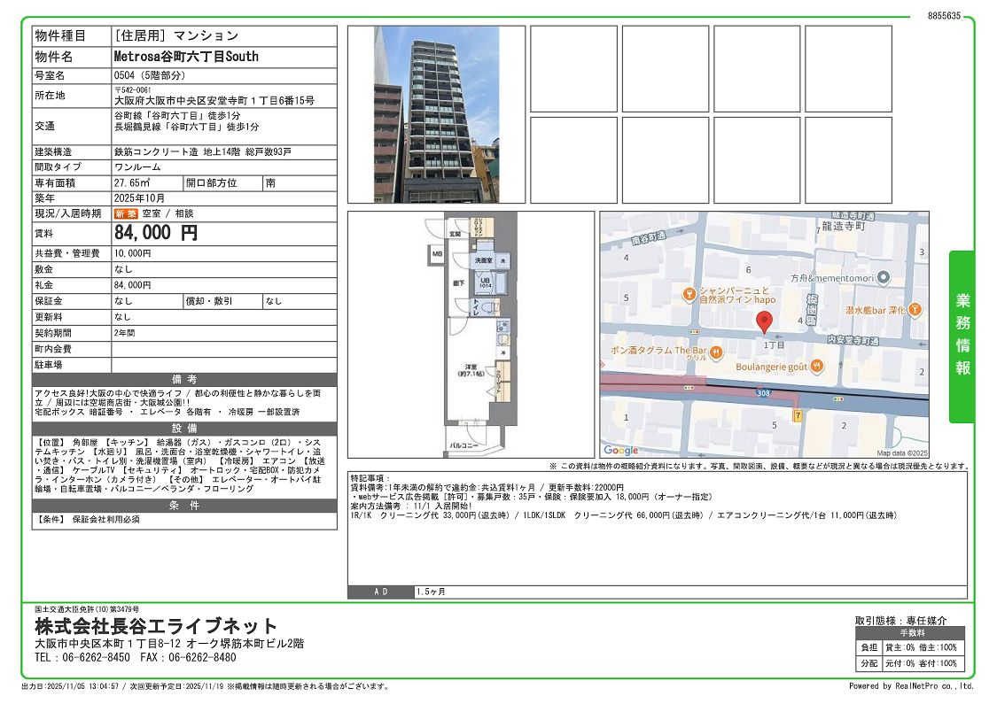Image resolution: width=997 pixels, height=704 pixels.
Task: Click the Boulangerie goût restaurant icon
Action: pyautogui.click(x=816, y=366)
